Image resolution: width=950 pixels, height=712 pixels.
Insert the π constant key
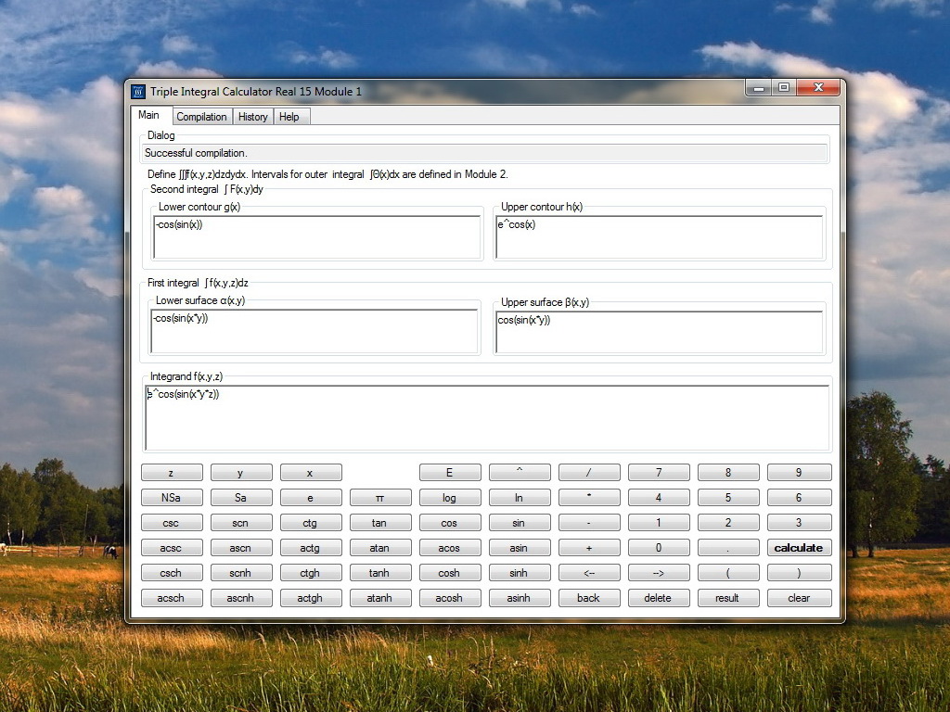tap(379, 498)
